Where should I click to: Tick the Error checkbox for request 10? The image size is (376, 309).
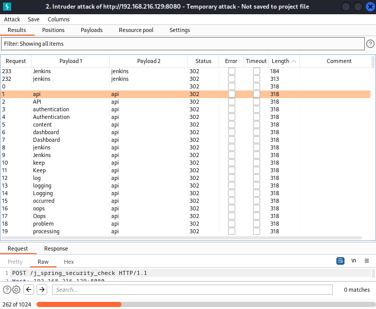[232, 163]
